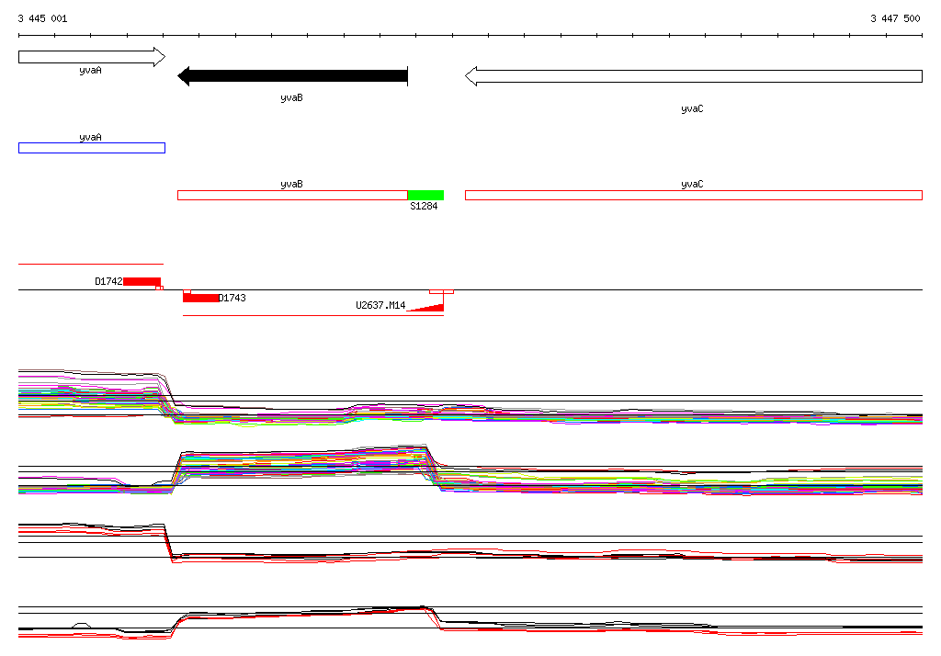
Task: Select the green S1284 segment
Action: click(x=426, y=195)
